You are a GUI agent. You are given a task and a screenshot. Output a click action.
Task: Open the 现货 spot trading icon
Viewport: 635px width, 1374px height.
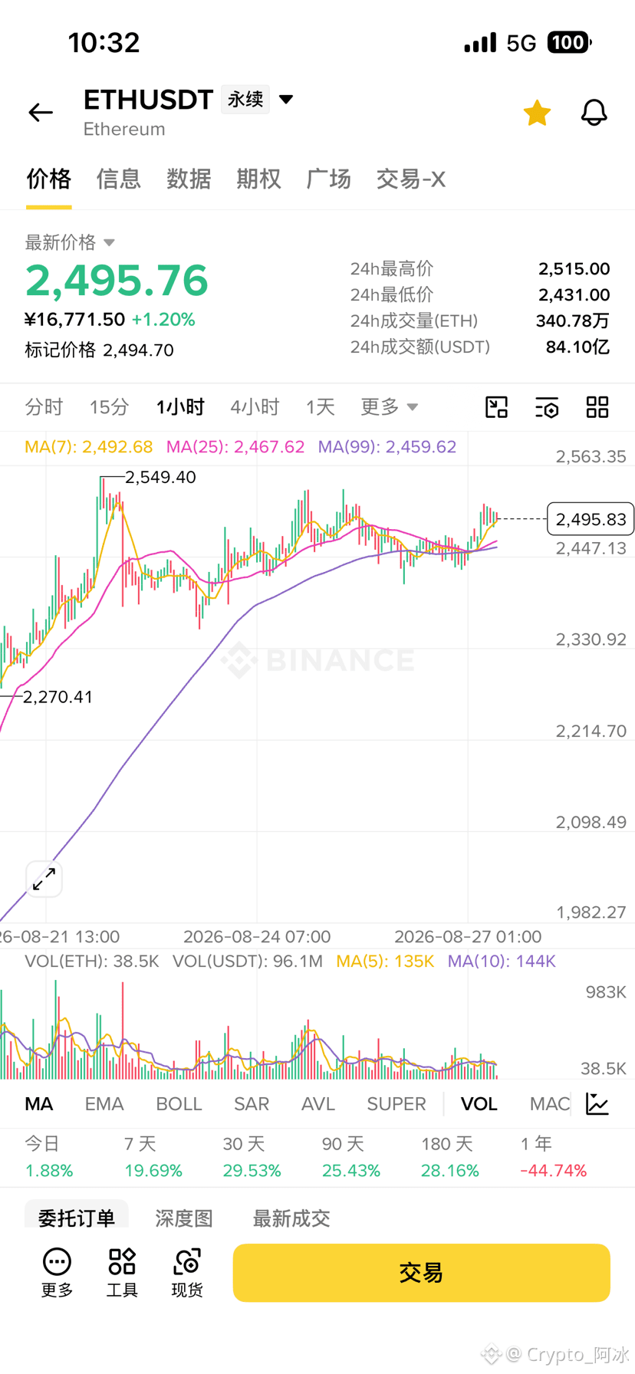[187, 1273]
